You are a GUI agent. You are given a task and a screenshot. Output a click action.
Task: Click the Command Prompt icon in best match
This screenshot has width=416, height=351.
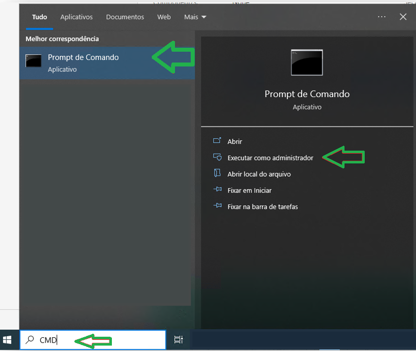click(x=34, y=61)
